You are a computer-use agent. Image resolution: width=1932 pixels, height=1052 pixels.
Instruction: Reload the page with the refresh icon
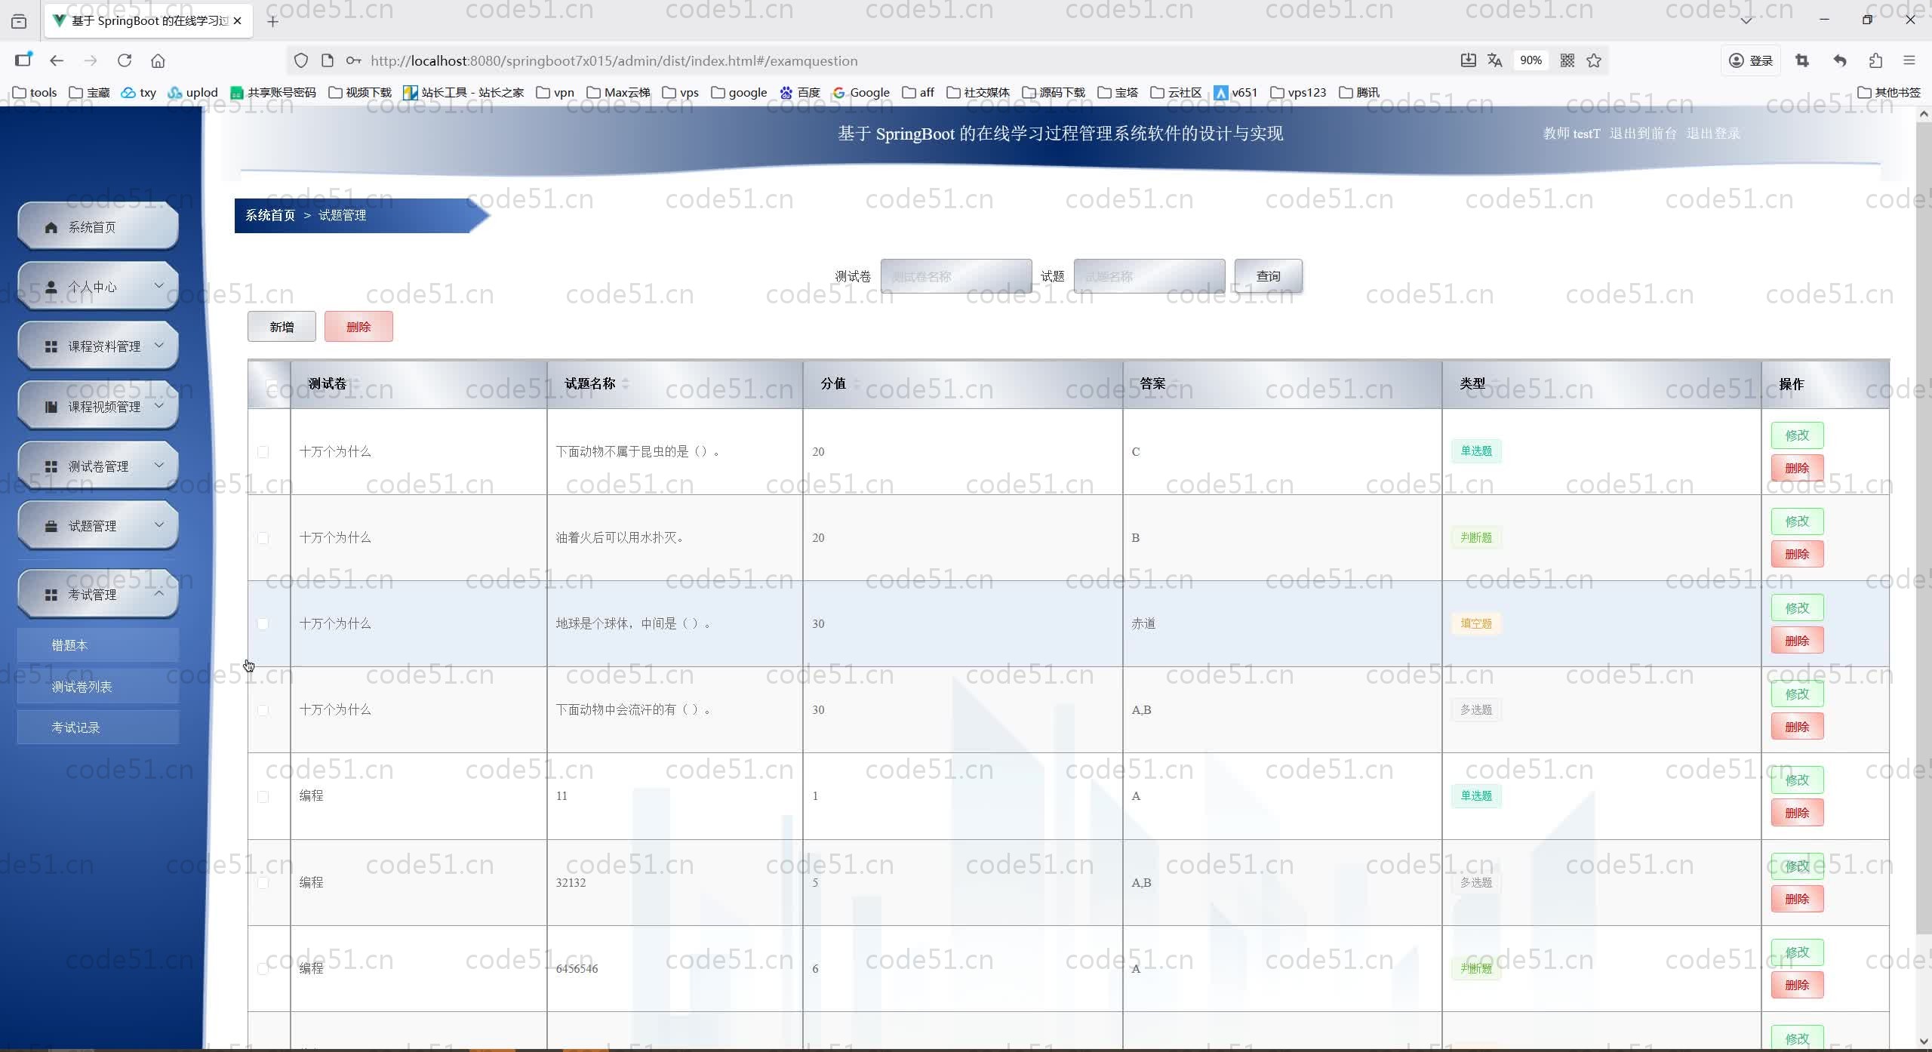click(125, 60)
